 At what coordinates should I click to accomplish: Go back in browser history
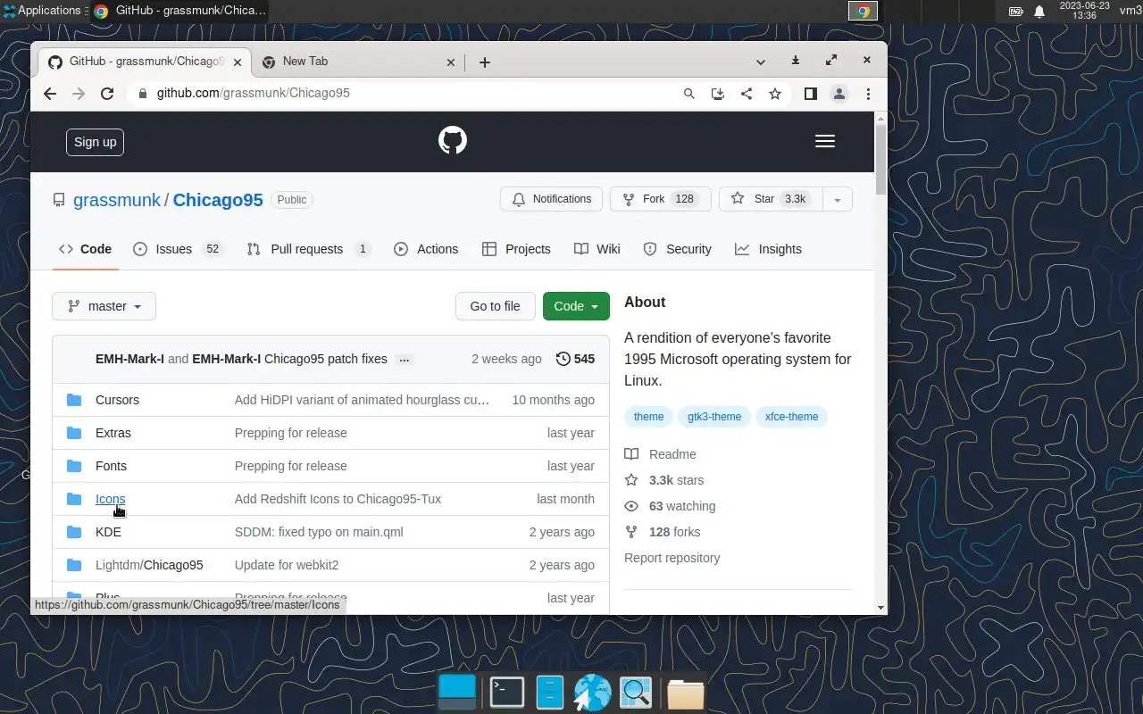[x=50, y=94]
